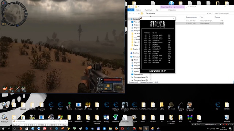Click the _Call of Pripyat address bar path

[x=150, y=13]
